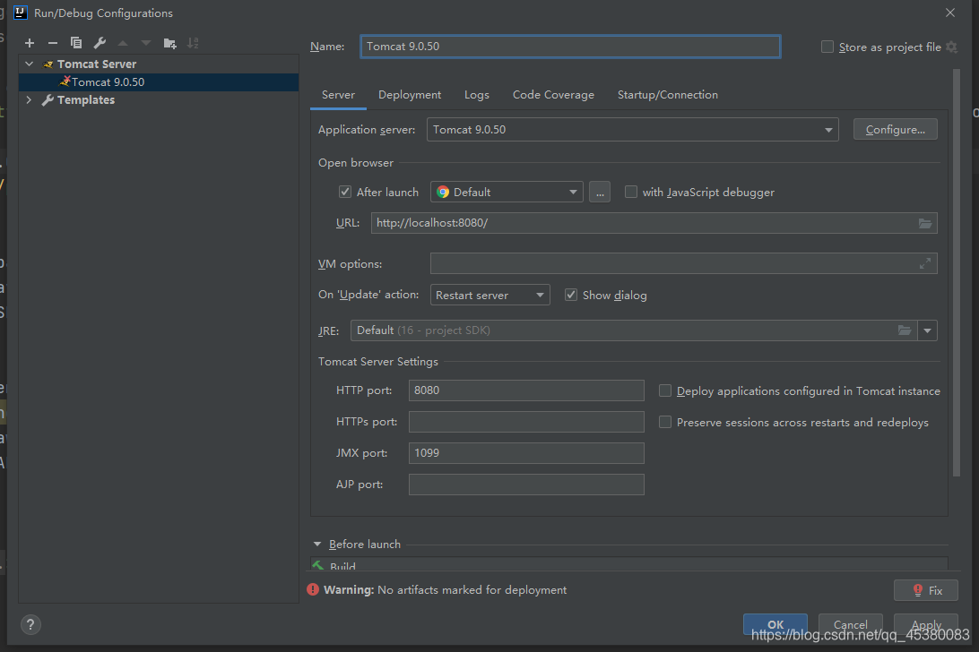Uncheck After launch checkbox

[344, 193]
